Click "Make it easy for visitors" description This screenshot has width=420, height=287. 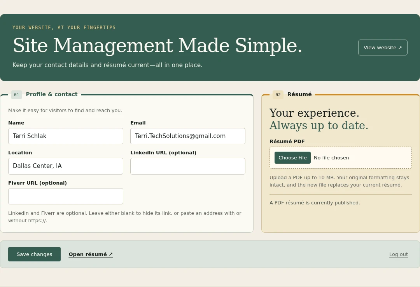(65, 111)
